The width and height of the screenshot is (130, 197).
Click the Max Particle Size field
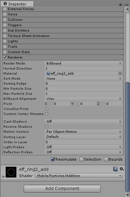pos(84,93)
